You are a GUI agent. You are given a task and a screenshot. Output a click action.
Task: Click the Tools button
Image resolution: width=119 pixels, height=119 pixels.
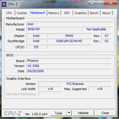click(x=58, y=113)
